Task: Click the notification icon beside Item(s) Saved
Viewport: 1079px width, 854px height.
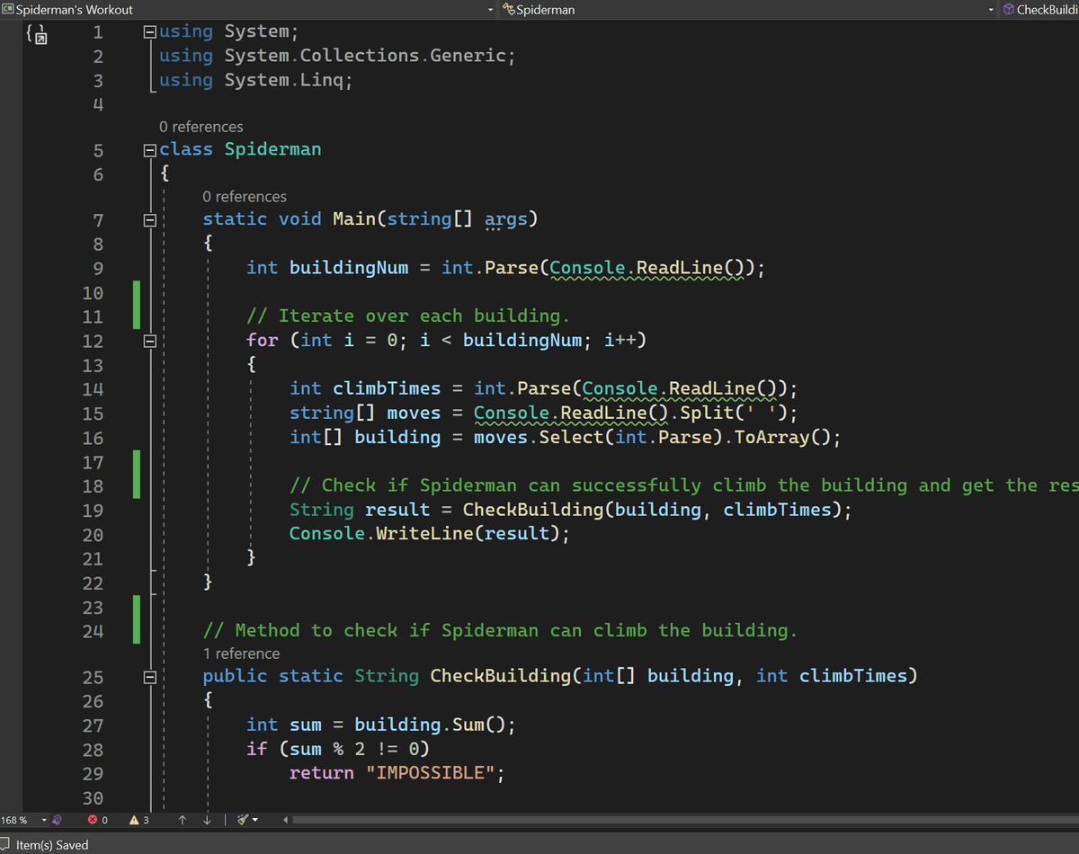Action: click(5, 845)
